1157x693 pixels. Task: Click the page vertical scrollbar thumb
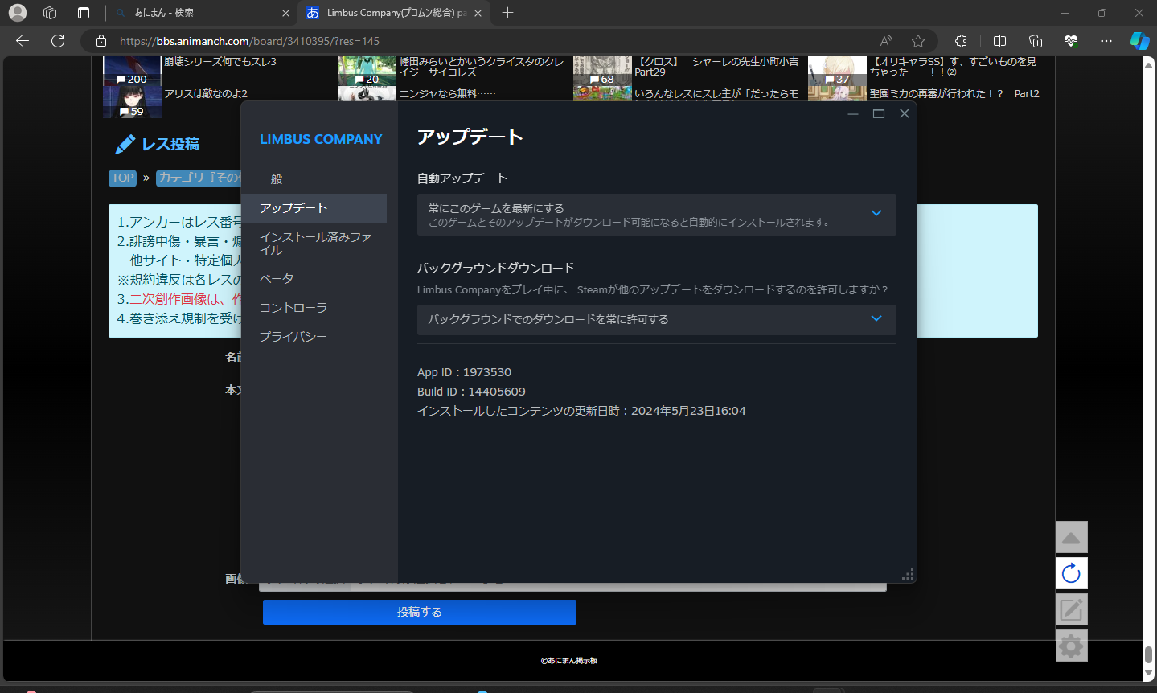(x=1149, y=655)
